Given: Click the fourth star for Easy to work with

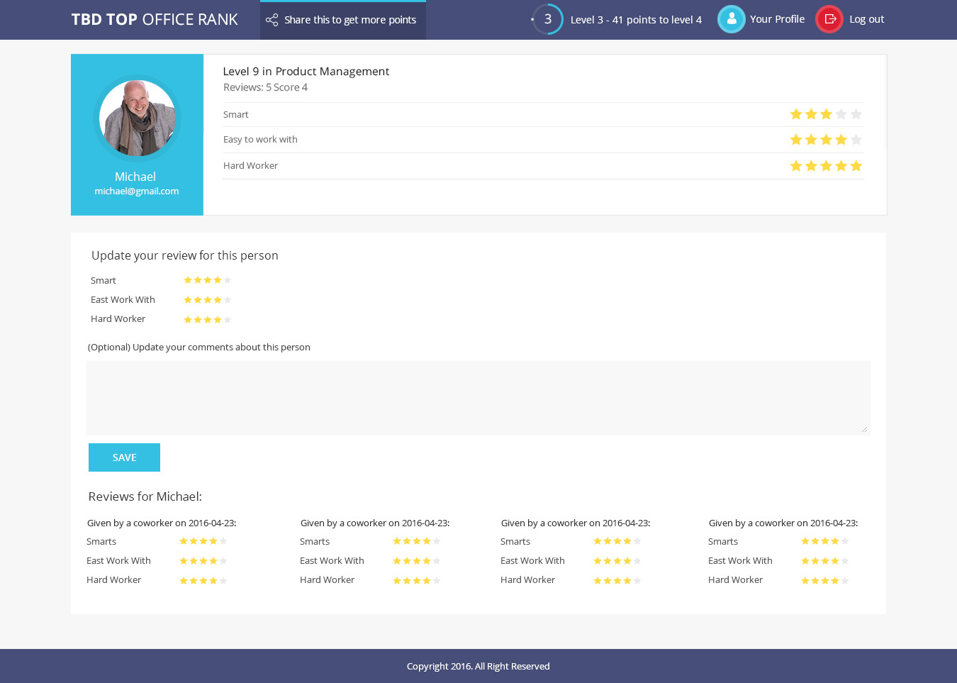Looking at the screenshot, I should coord(841,139).
